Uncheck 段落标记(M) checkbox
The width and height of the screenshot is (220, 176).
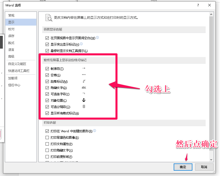coord(47,81)
